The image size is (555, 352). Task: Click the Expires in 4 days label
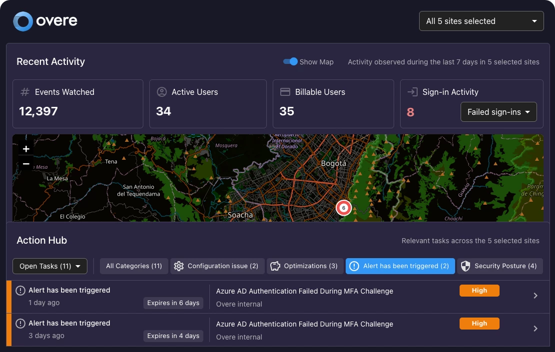point(173,336)
